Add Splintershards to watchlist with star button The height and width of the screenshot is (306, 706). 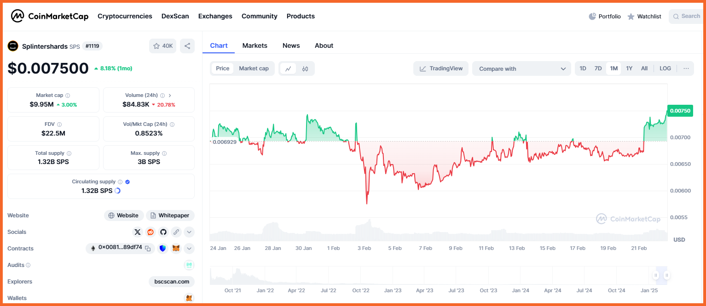tap(162, 46)
